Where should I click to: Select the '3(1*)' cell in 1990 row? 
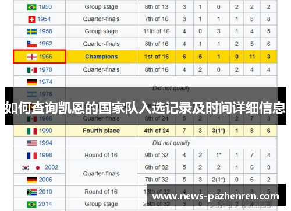click(x=218, y=131)
